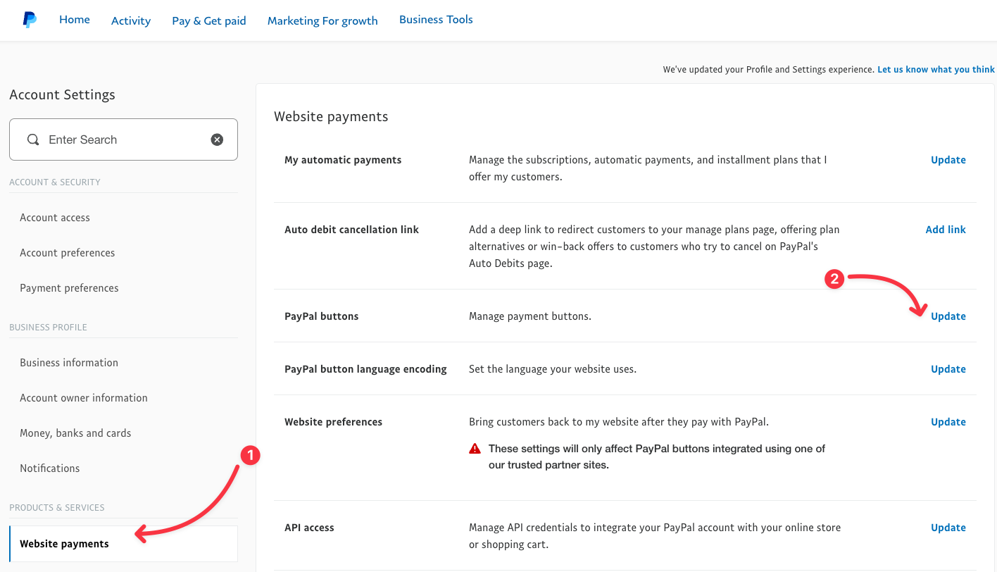
Task: Click 'We've updated your Profile' notice text
Action: point(768,70)
